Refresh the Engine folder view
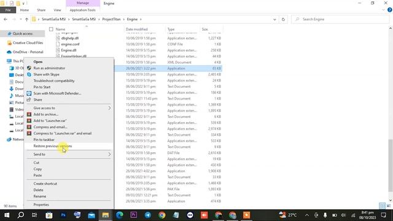Image resolution: width=393 pixels, height=221 pixels. (283, 19)
